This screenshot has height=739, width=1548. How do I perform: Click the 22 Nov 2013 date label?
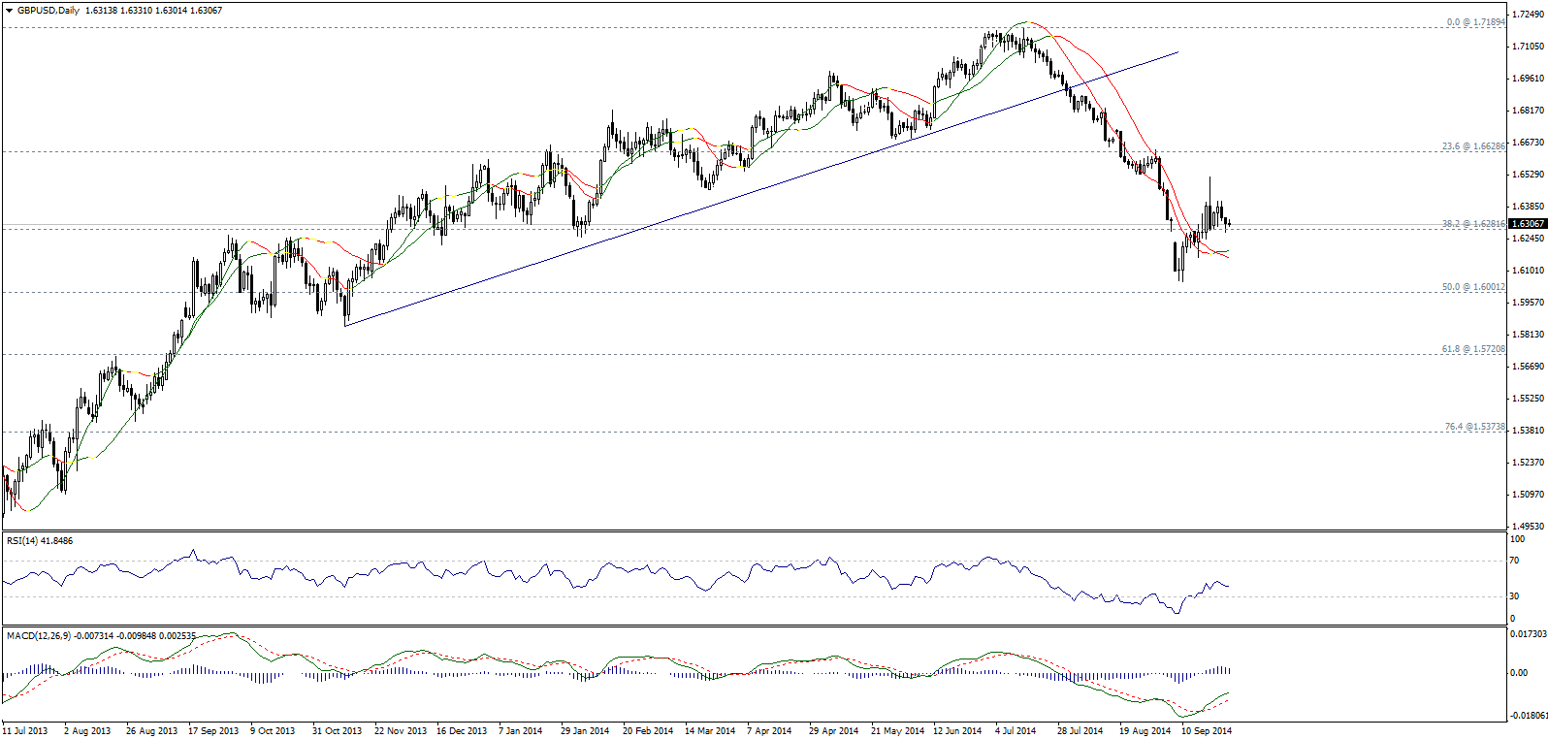point(401,731)
